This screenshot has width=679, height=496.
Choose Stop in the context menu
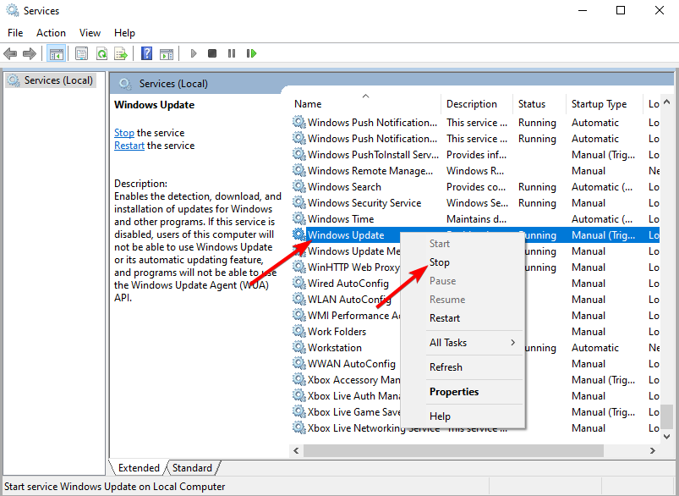coord(463,262)
